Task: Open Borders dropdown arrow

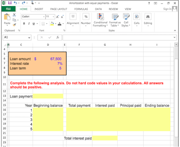Action: point(47,24)
